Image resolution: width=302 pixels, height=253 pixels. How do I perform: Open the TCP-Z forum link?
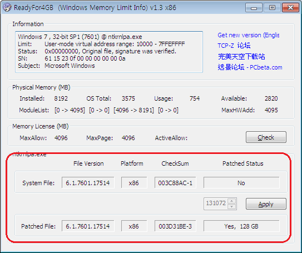pyautogui.click(x=234, y=46)
